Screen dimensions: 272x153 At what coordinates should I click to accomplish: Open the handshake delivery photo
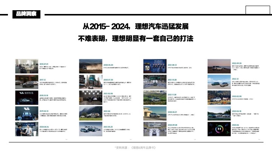pyautogui.click(x=27, y=129)
